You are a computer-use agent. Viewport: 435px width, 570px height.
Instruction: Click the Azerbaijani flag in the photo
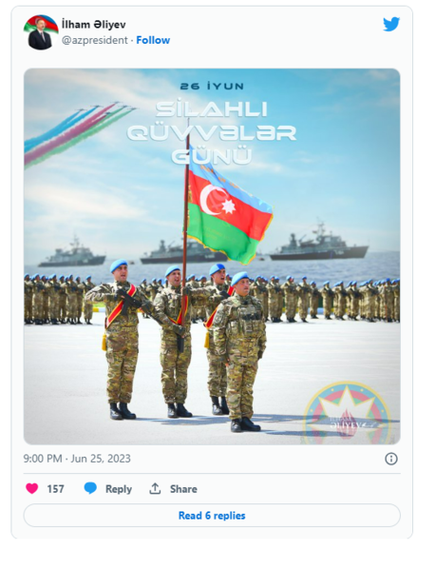(230, 211)
